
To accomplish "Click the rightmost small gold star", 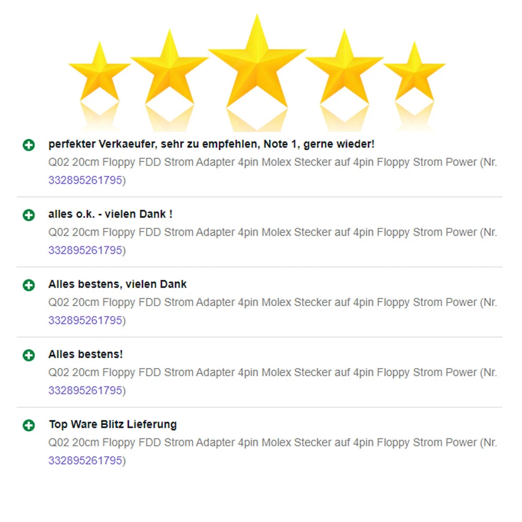I will (414, 72).
